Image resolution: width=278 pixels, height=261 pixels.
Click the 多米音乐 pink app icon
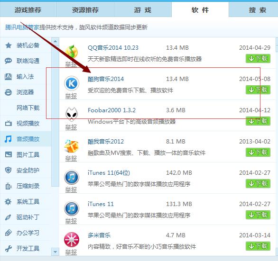point(72,240)
